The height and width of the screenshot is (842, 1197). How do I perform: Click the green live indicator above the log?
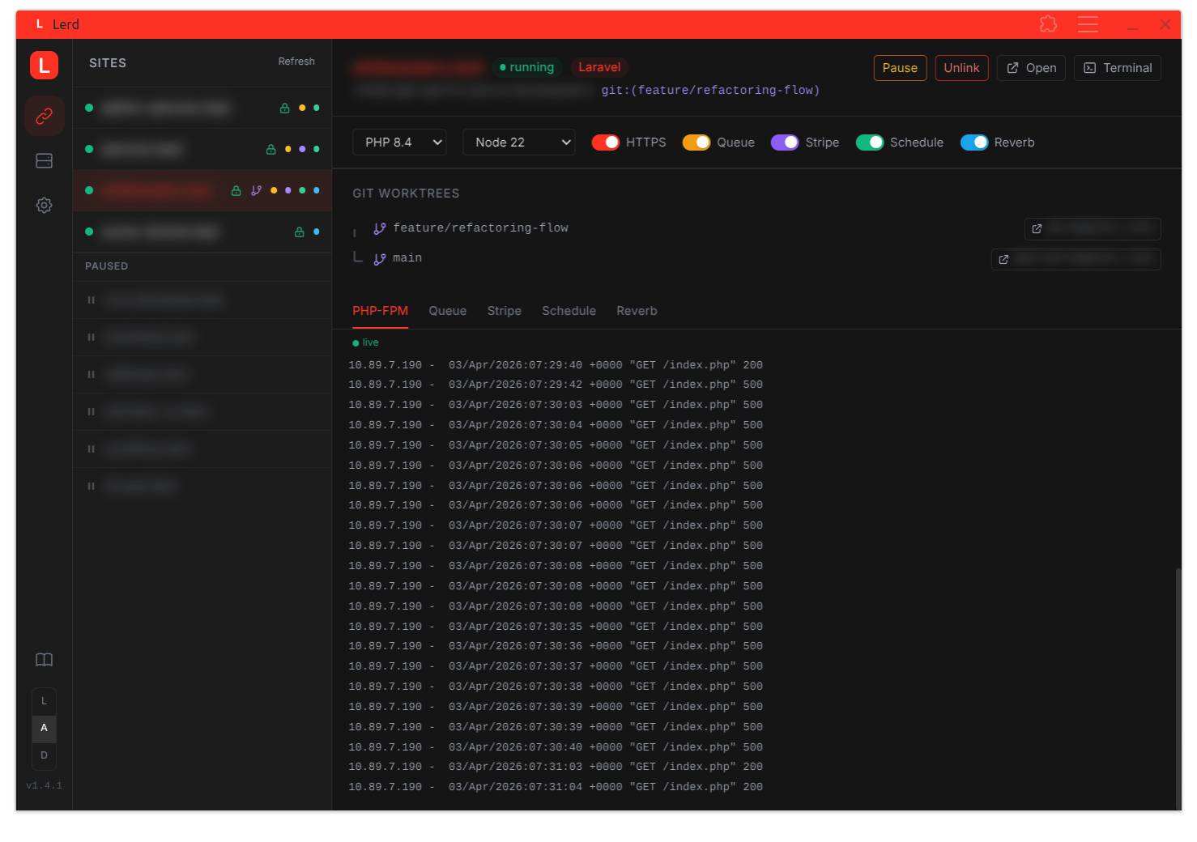[x=365, y=342]
